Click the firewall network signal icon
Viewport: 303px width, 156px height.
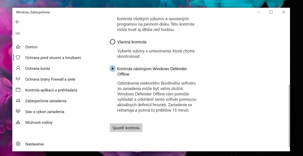(18, 79)
